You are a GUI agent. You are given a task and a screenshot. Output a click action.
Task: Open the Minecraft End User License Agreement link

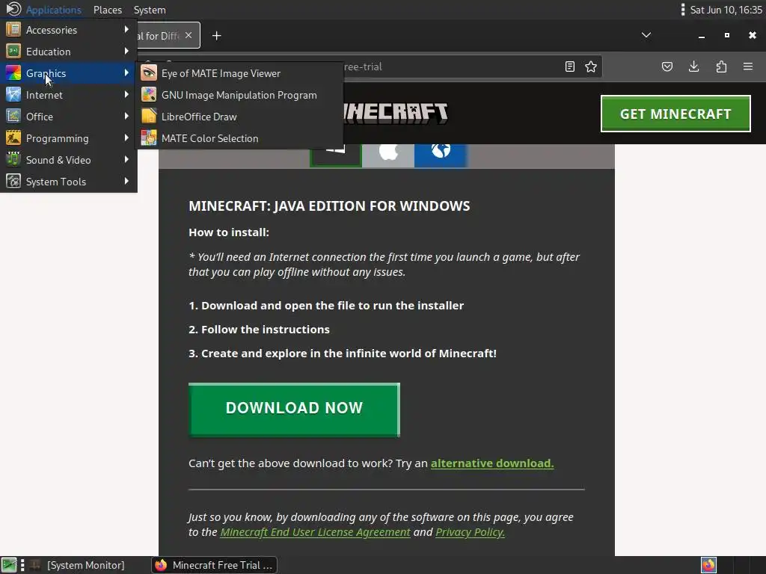[x=315, y=532]
